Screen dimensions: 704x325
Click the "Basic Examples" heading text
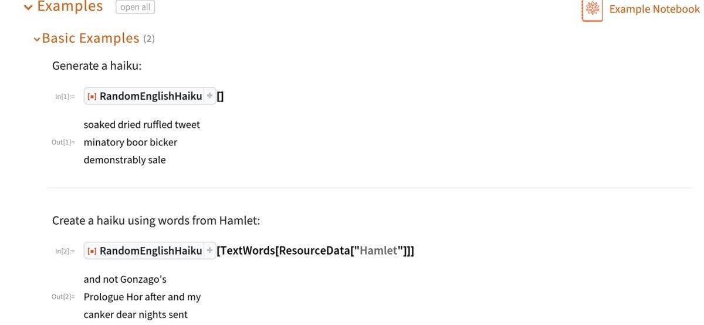90,38
